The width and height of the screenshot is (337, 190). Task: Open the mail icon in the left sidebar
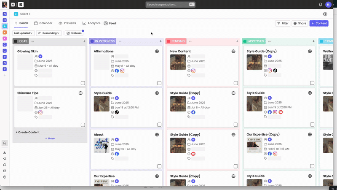click(5, 171)
